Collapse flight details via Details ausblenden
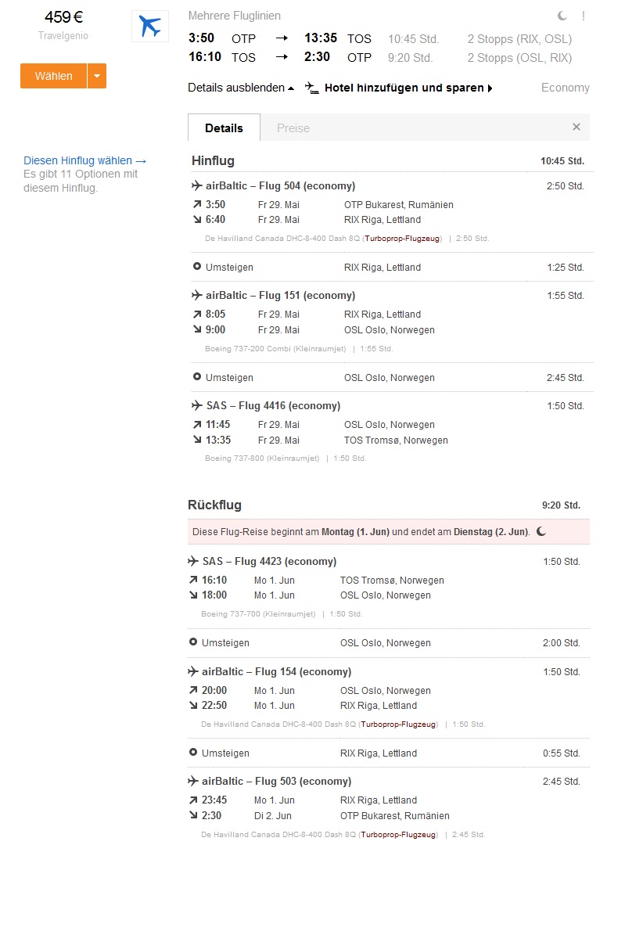 click(241, 88)
